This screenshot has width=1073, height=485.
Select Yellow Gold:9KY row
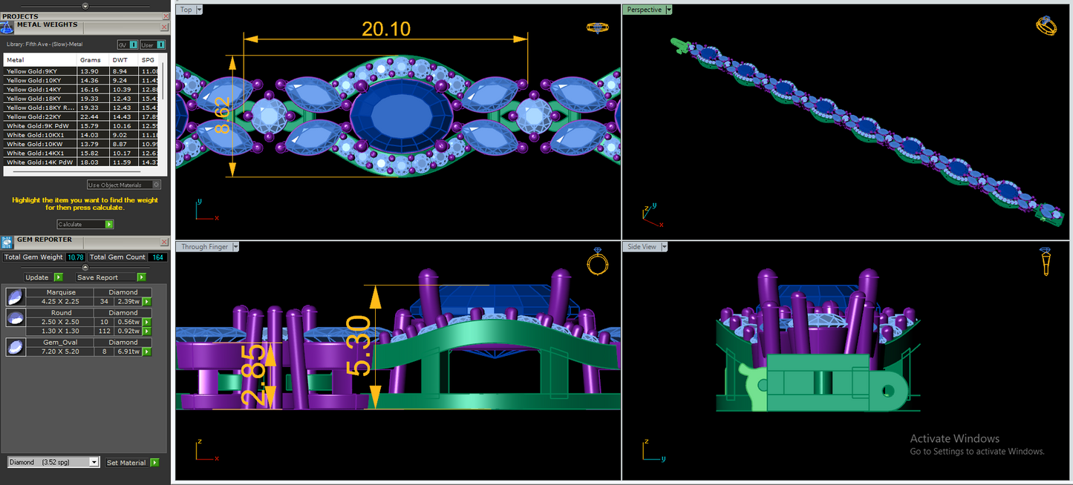point(82,71)
